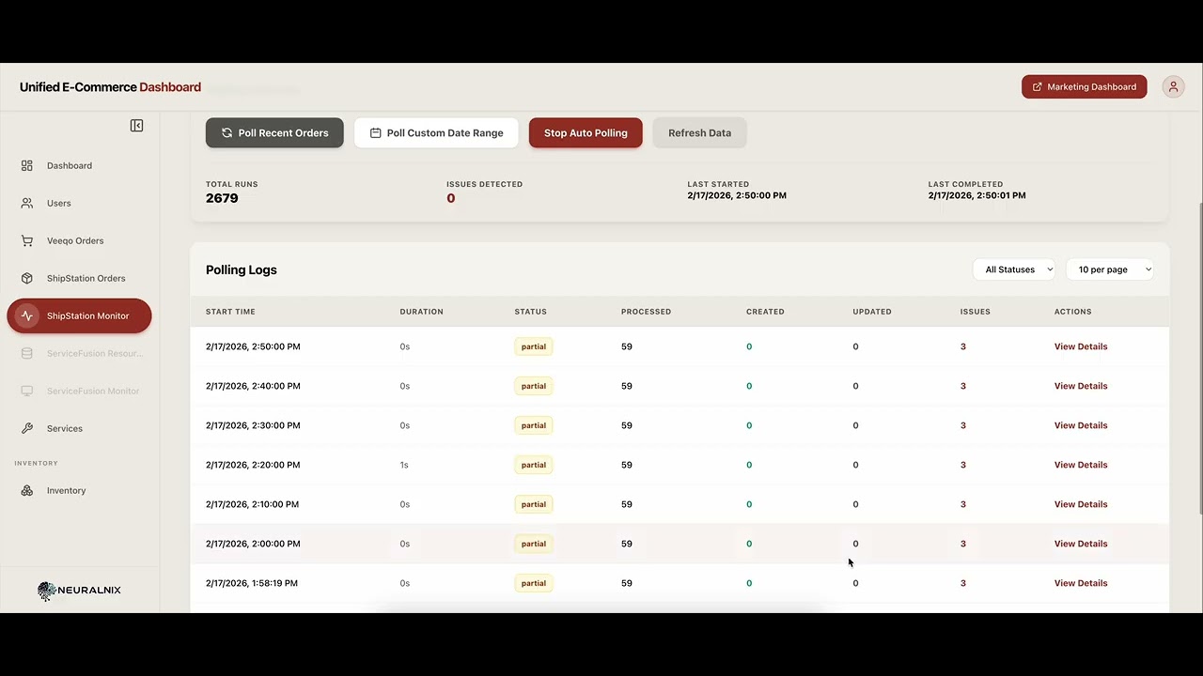Click the partial badge in 2:20:00 PM row

tap(534, 465)
